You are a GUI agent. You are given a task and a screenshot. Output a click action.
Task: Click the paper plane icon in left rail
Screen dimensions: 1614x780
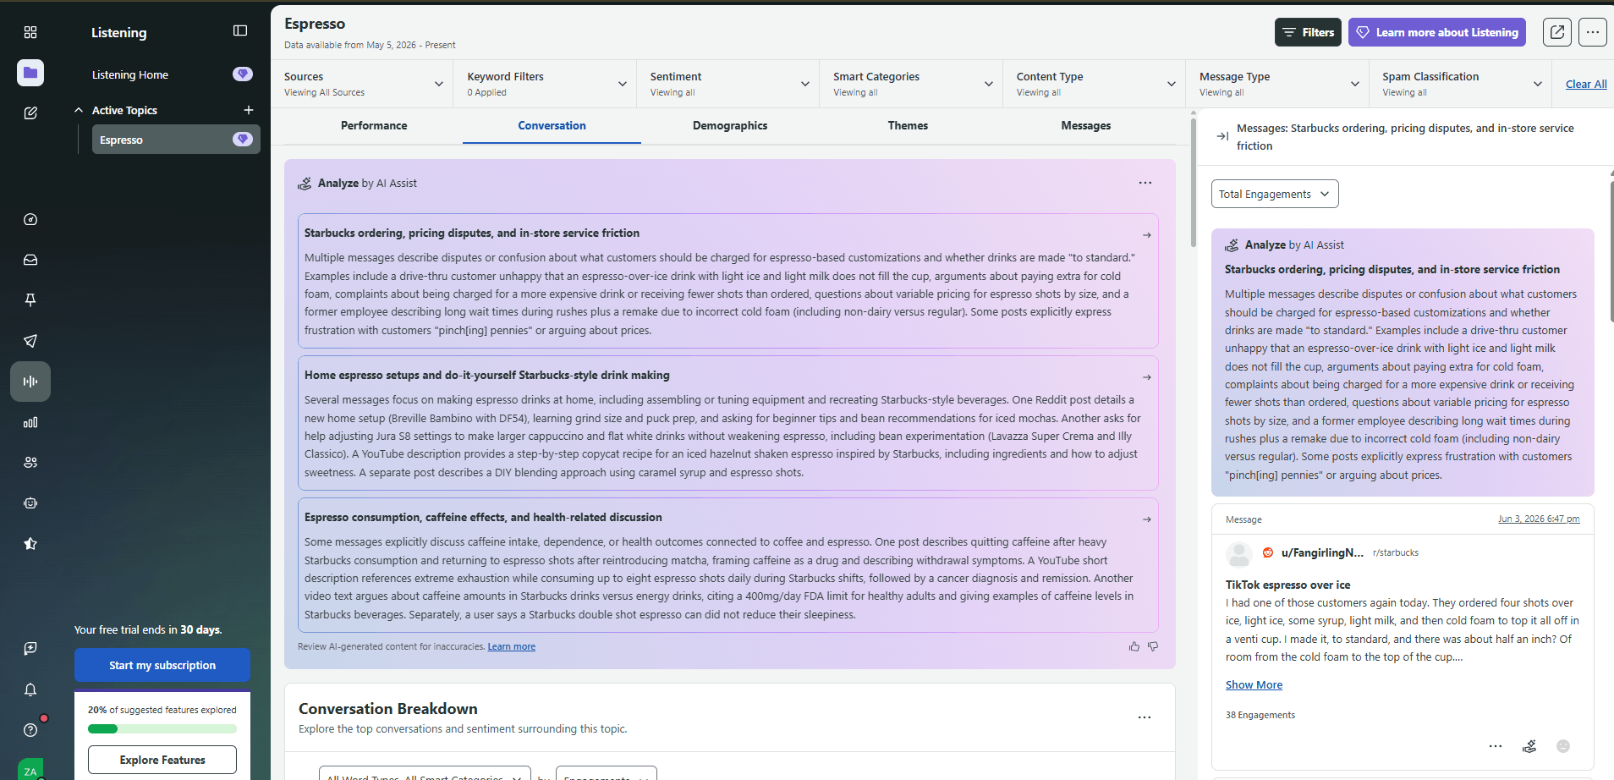pos(30,341)
